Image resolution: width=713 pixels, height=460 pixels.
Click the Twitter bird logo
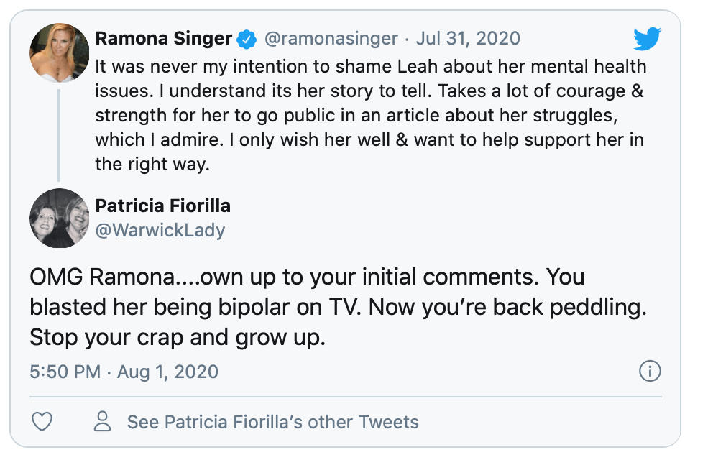pyautogui.click(x=647, y=39)
